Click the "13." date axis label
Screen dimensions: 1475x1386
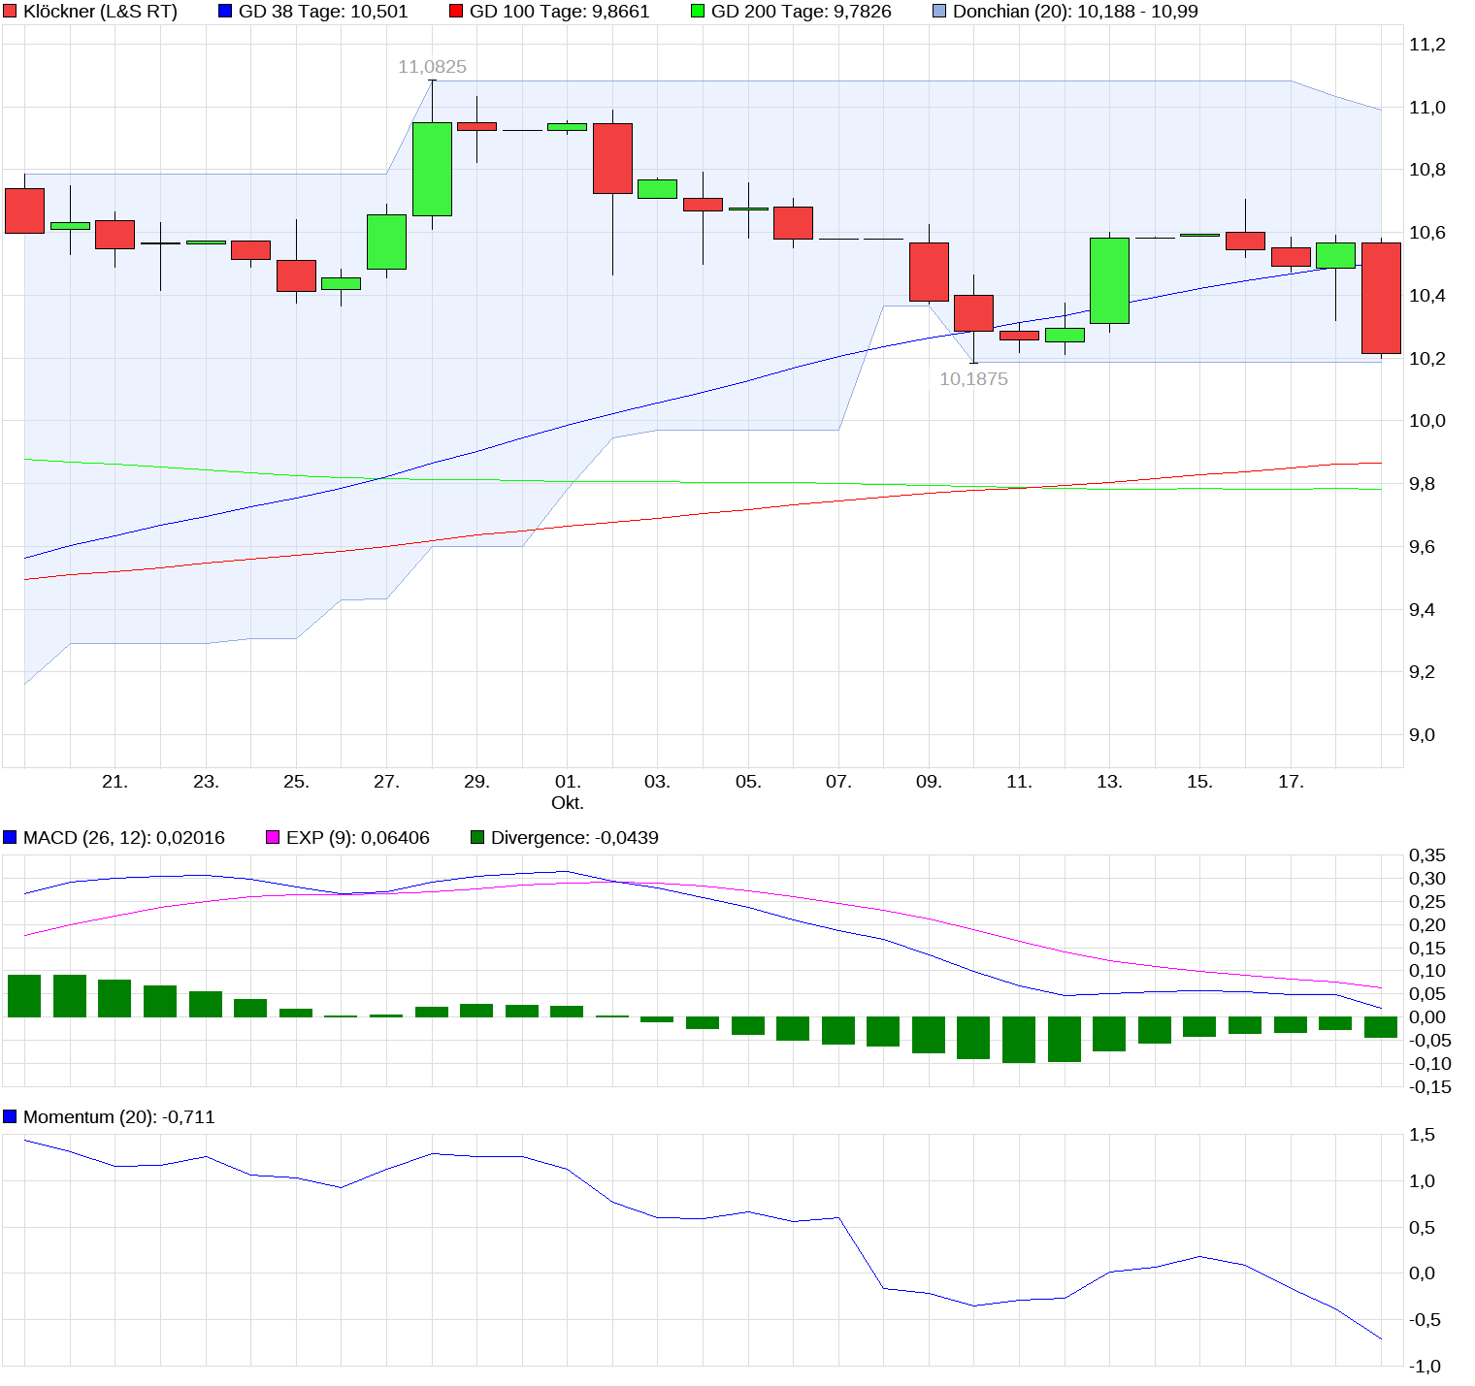pos(1109,782)
